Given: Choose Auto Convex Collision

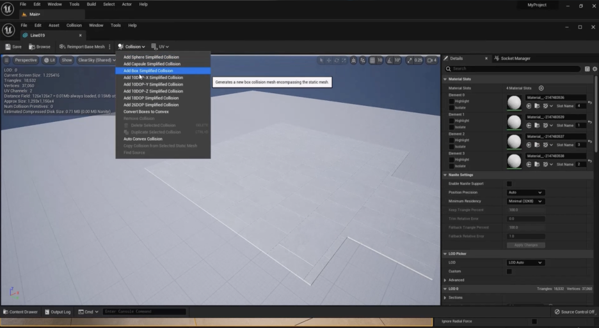Looking at the screenshot, I should [x=163, y=139].
